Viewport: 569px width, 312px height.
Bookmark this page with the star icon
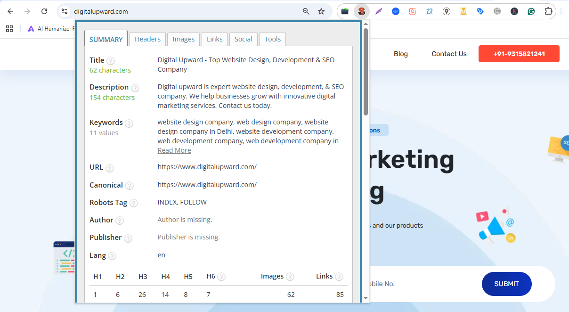click(321, 11)
